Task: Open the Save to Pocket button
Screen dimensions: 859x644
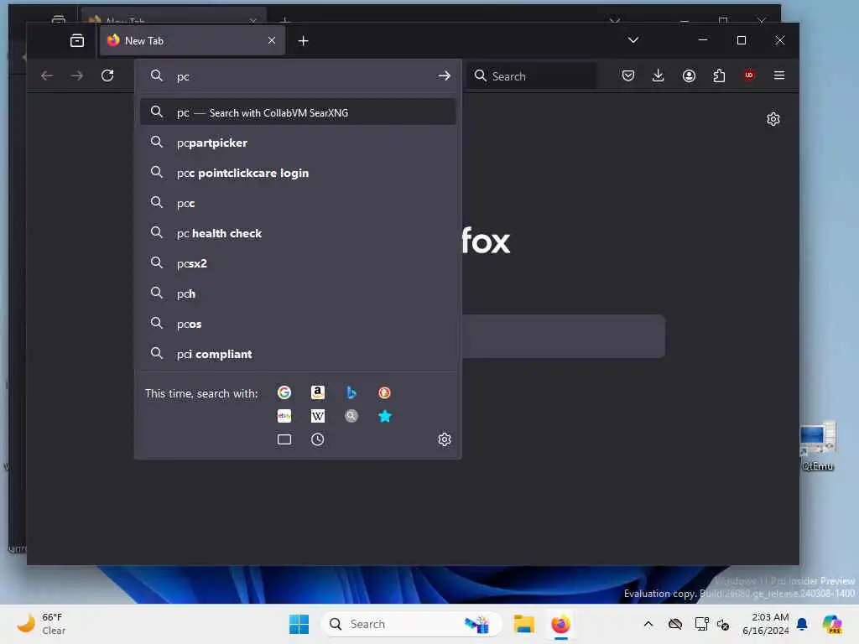Action: (628, 75)
